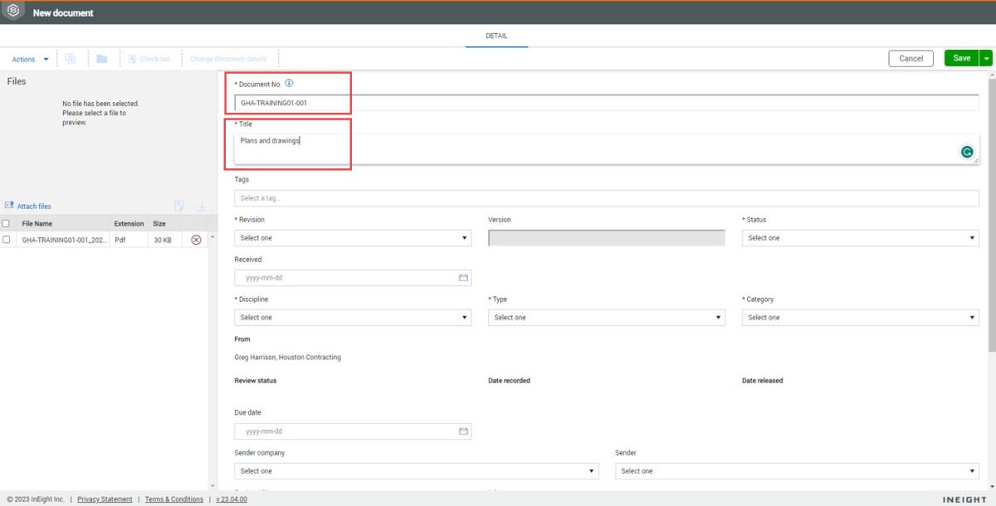Expand the Revision dropdown
Screen dimensions: 996x506
click(353, 238)
